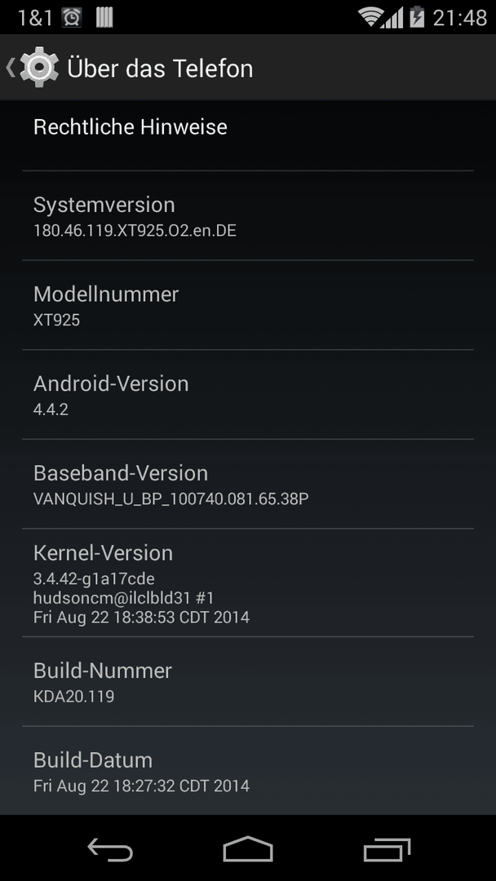Image resolution: width=496 pixels, height=881 pixels.
Task: Open Rechtliche Hinweise
Action: point(248,135)
